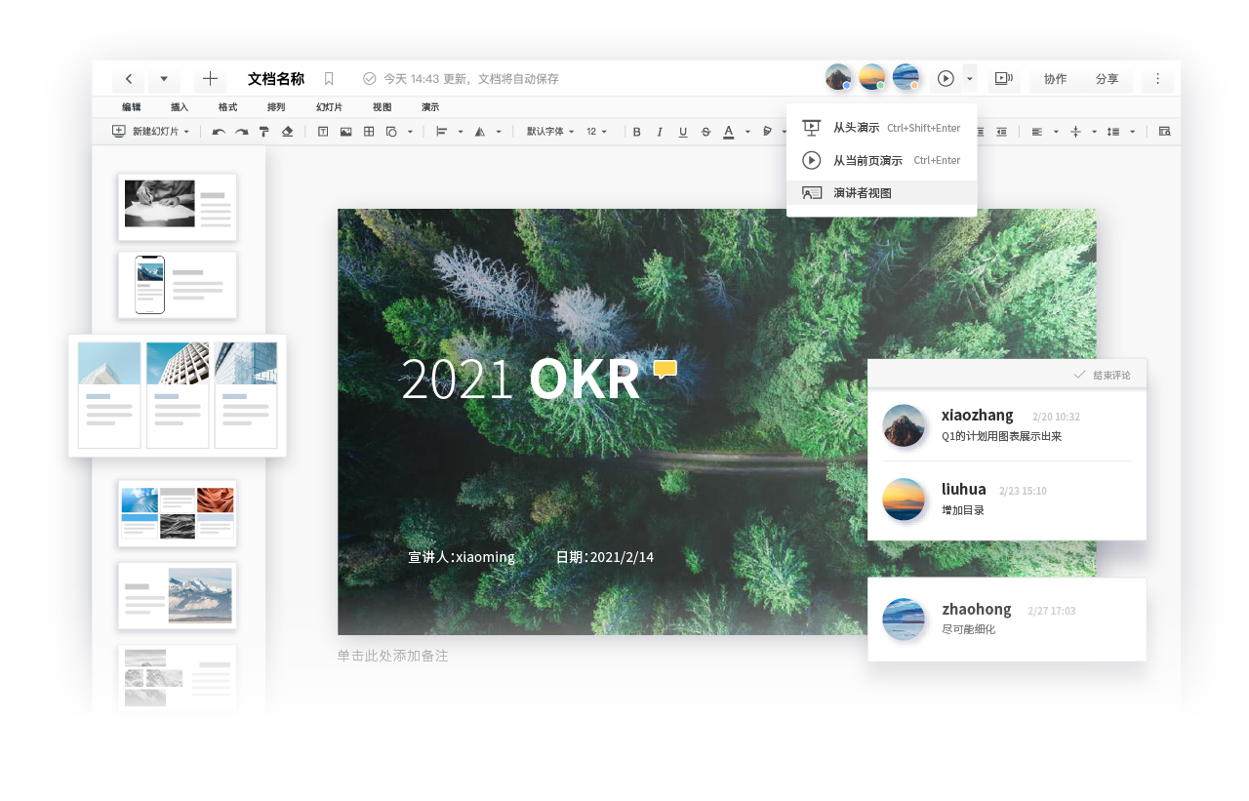1249x801 pixels.
Task: Click the yellow comment bubble on slide
Action: 665,369
